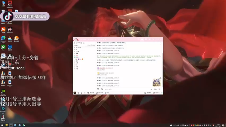
Task: Click the record button in YY bottom bar
Action: pos(107,93)
